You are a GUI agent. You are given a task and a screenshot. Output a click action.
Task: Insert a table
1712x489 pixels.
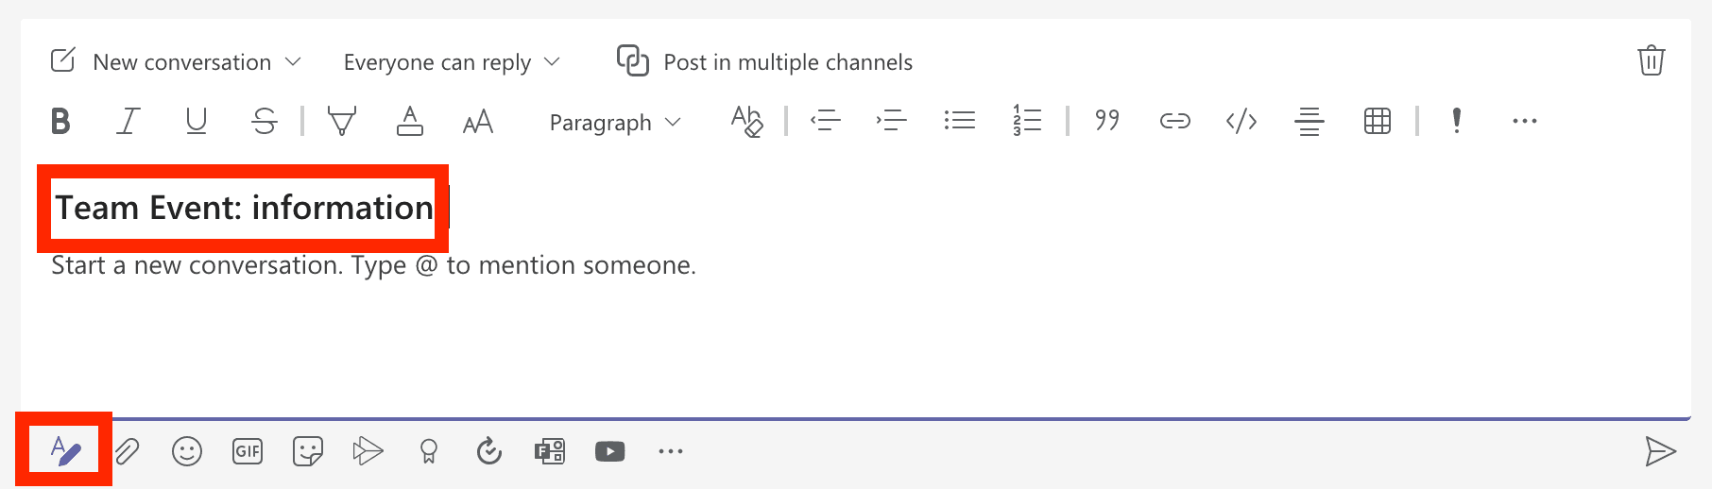click(x=1377, y=122)
